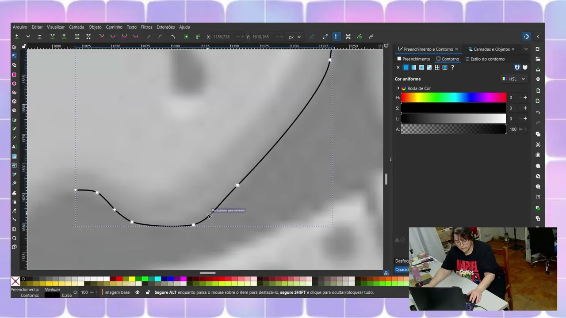The width and height of the screenshot is (566, 318).
Task: Select the Spiral tool in toolbox
Action: coord(14,110)
